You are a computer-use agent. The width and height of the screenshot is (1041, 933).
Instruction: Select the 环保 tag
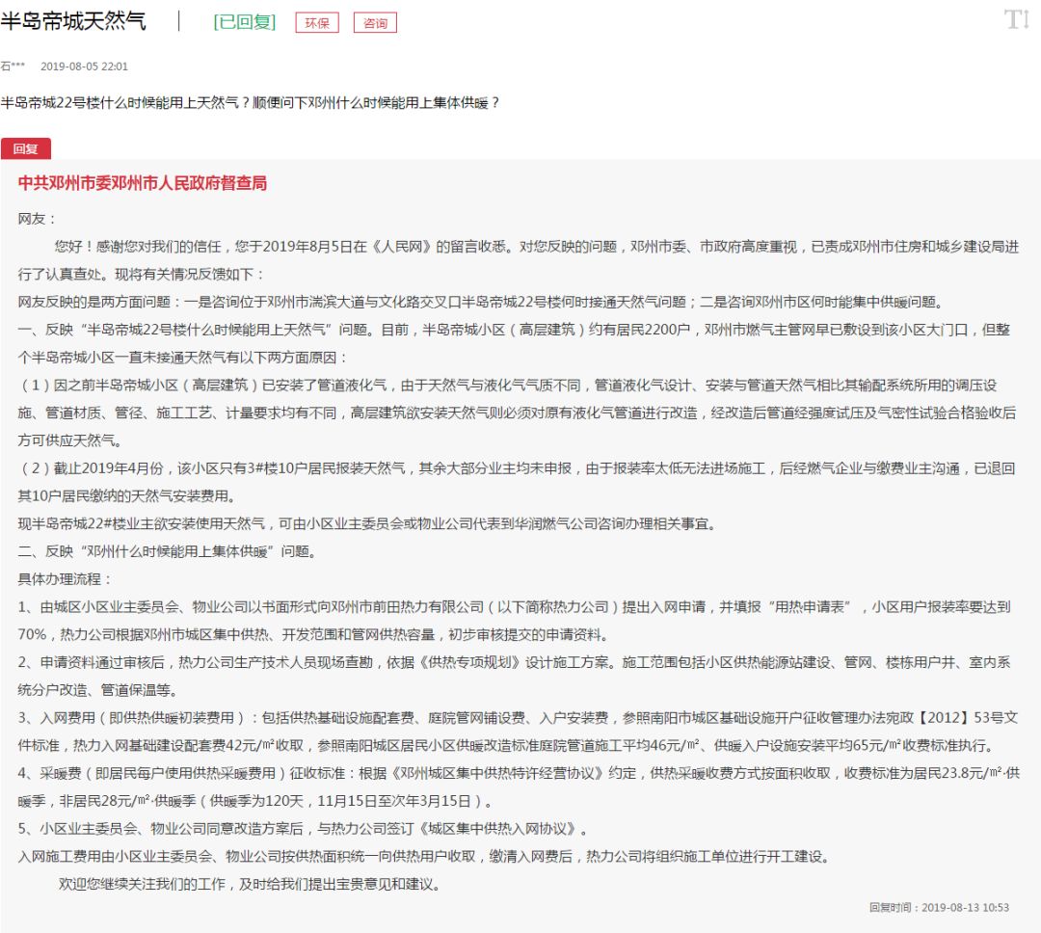(317, 22)
